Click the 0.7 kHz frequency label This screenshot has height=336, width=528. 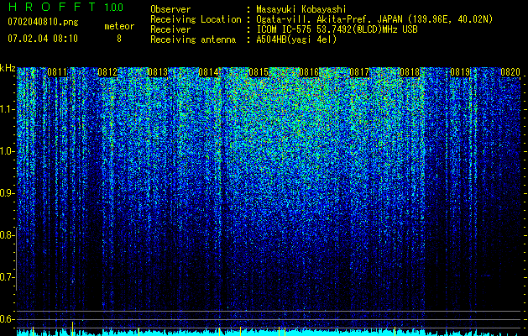(x=7, y=277)
